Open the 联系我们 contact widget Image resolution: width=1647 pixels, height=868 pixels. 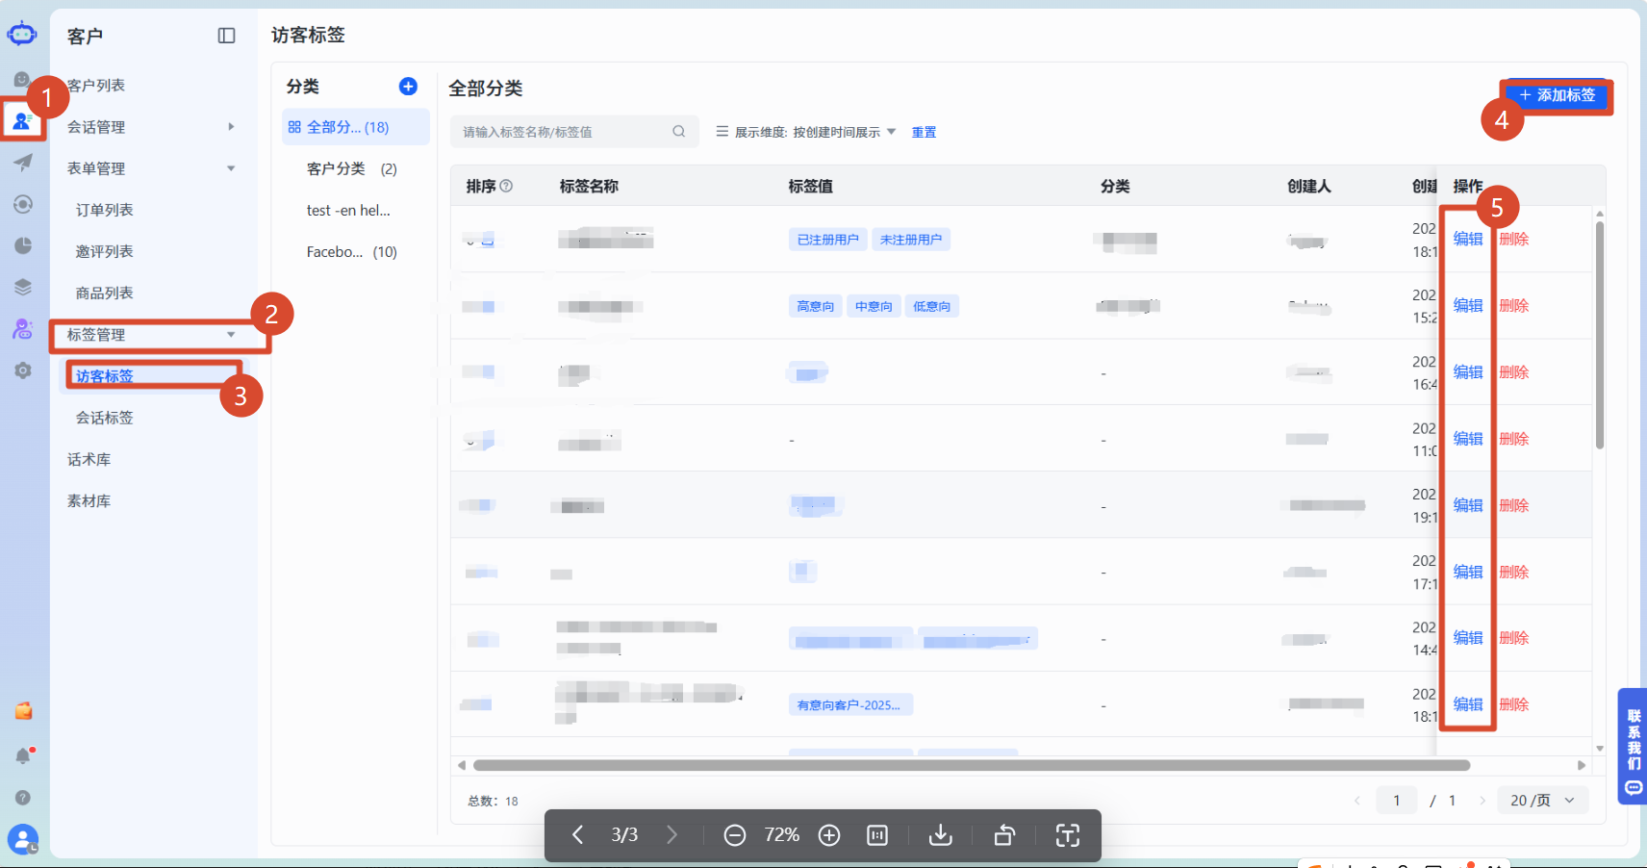pyautogui.click(x=1634, y=746)
